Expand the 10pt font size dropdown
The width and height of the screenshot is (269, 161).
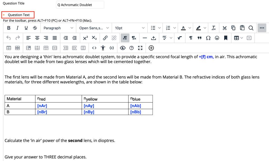coord(130,28)
